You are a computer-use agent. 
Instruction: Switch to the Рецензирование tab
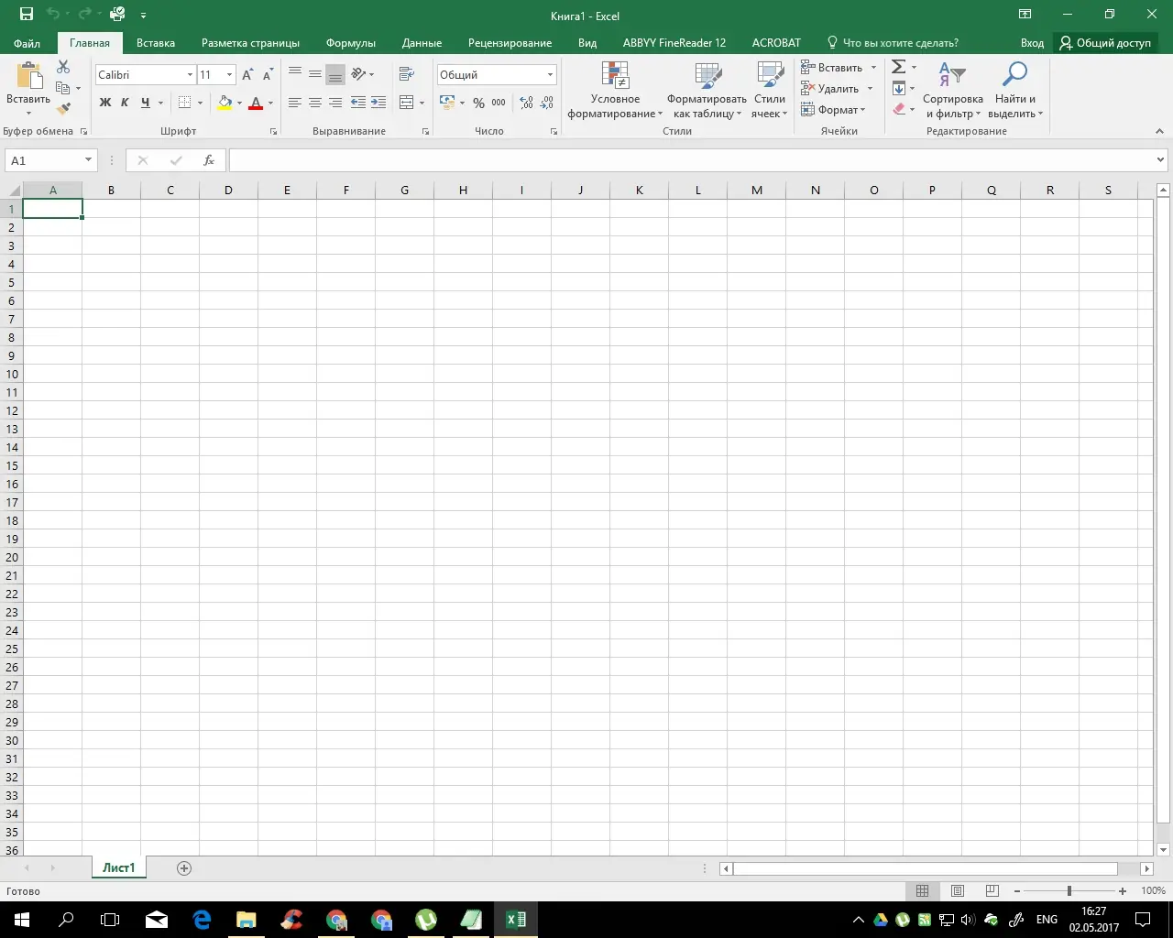[510, 43]
